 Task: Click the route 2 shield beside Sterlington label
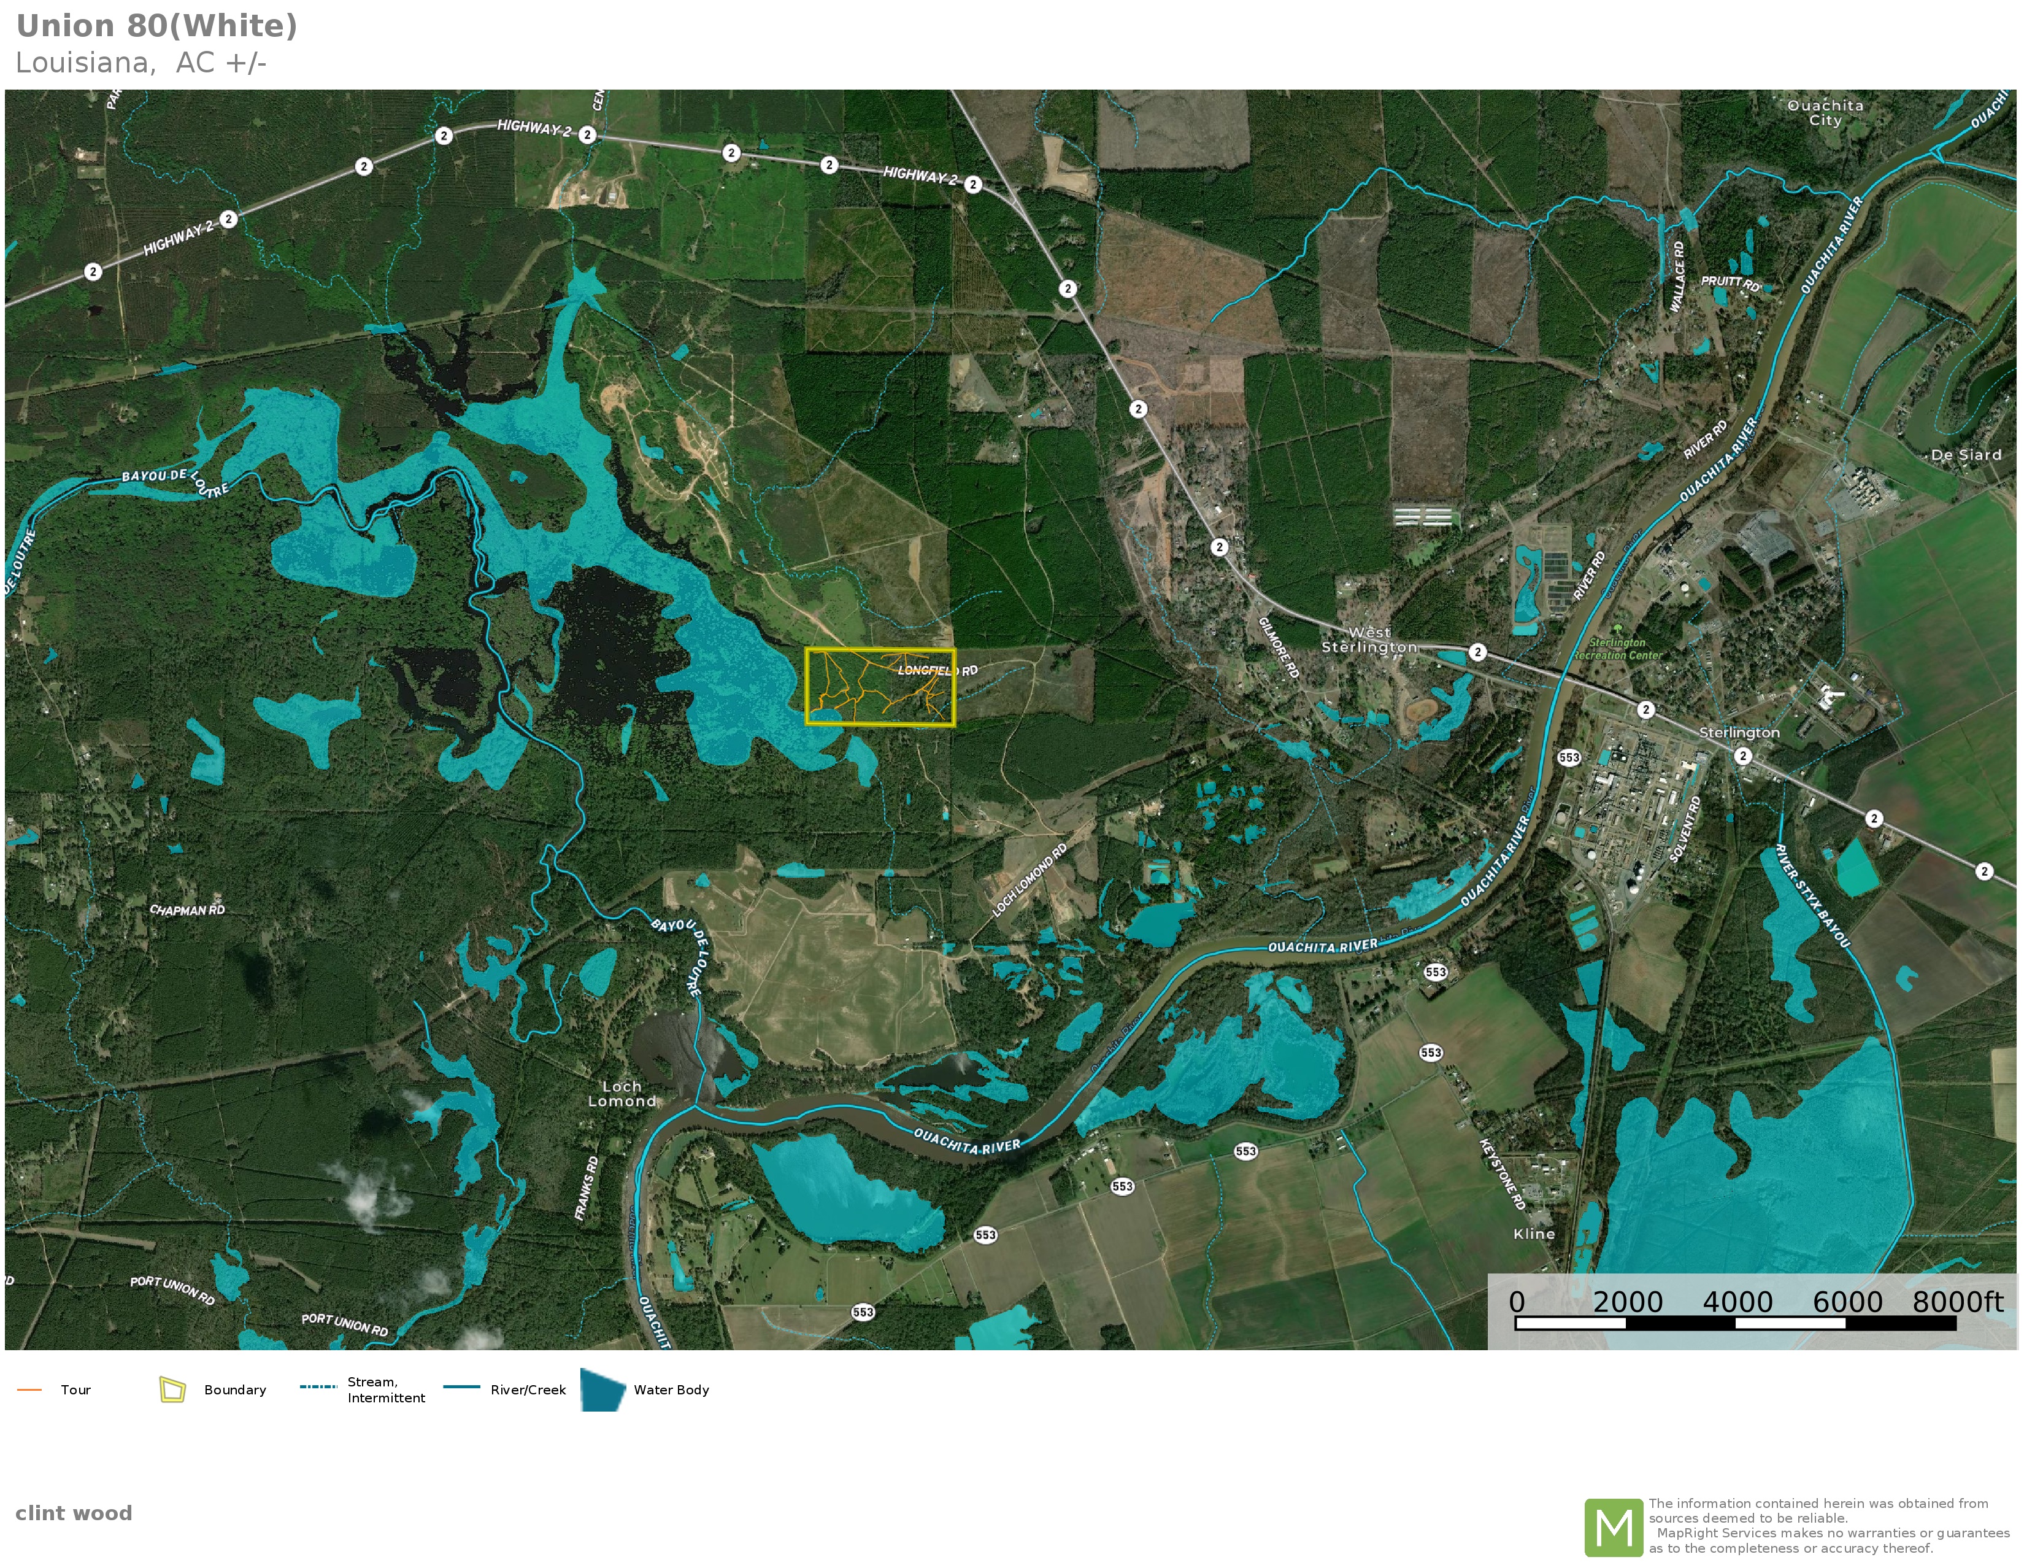tap(1742, 755)
